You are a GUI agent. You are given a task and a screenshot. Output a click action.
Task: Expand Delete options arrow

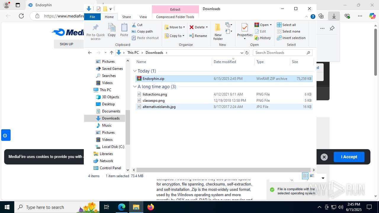point(207,27)
